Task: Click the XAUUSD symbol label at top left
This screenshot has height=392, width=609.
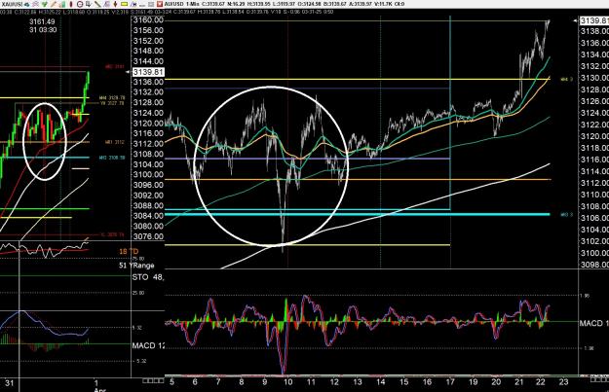Action: (12, 4)
